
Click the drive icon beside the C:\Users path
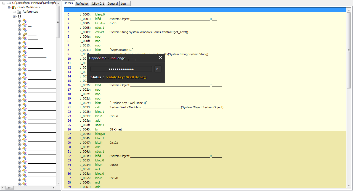[x=10, y=3]
